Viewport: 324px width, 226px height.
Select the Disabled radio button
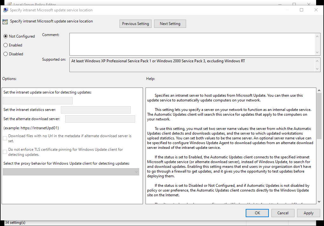click(6, 54)
